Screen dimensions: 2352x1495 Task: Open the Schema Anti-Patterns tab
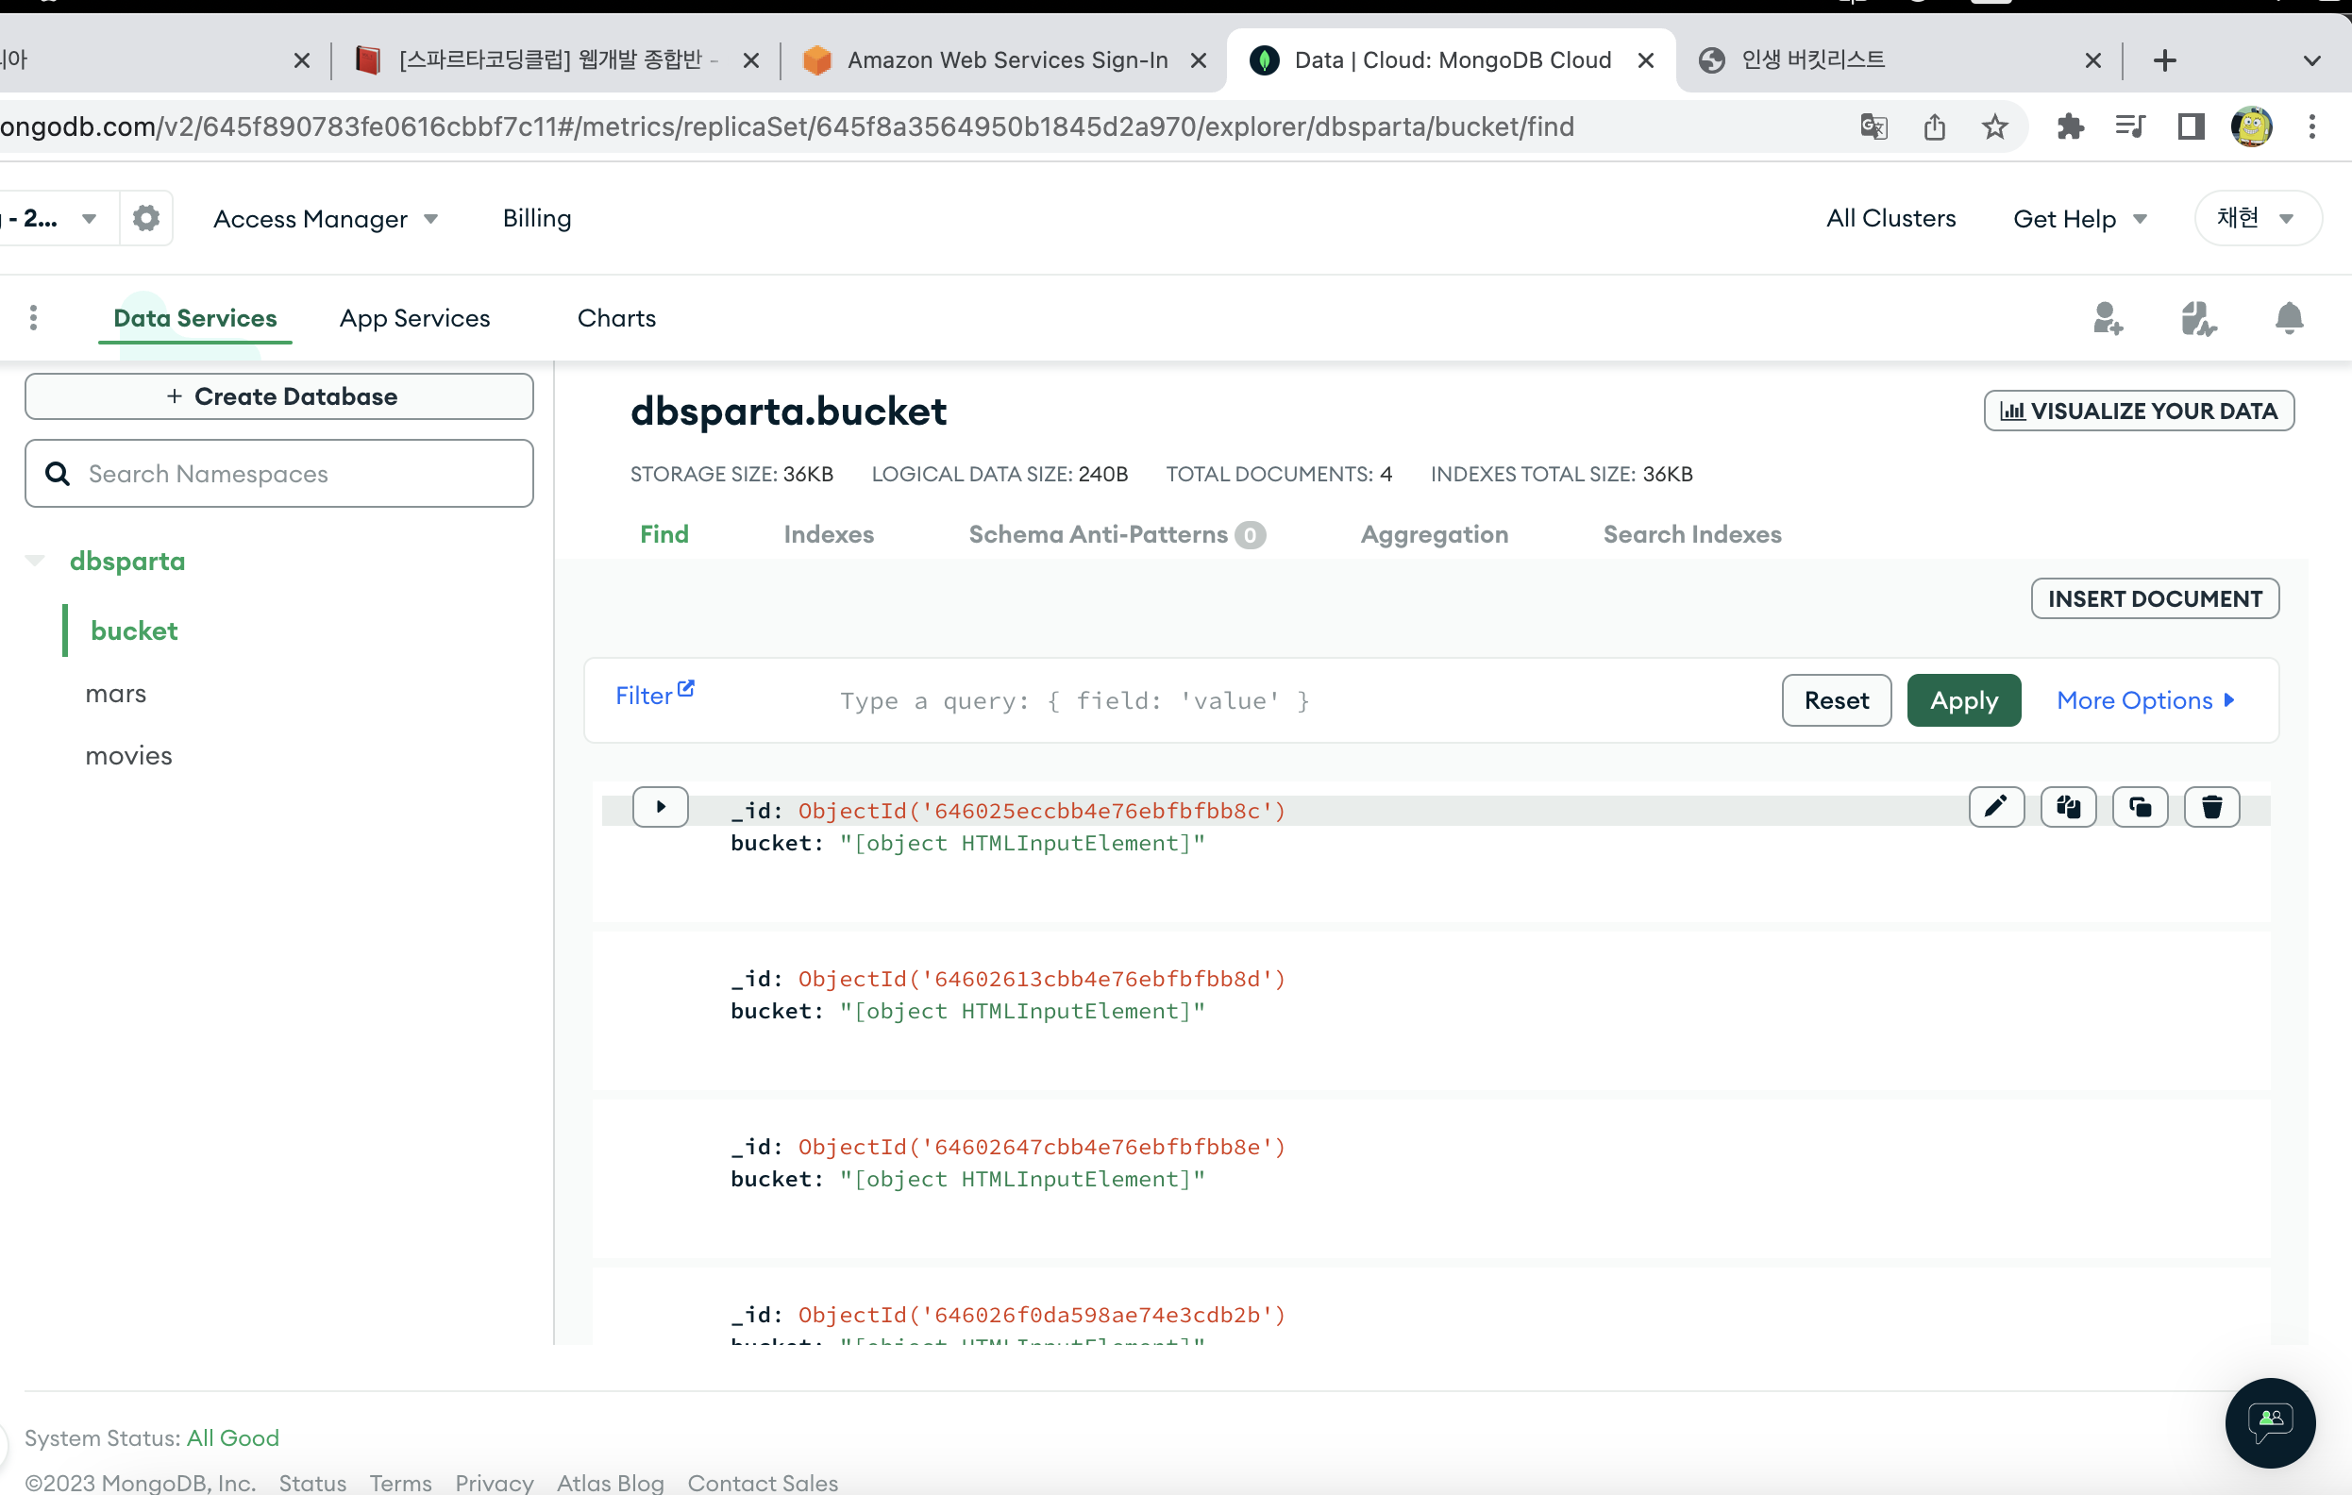[x=1117, y=534]
